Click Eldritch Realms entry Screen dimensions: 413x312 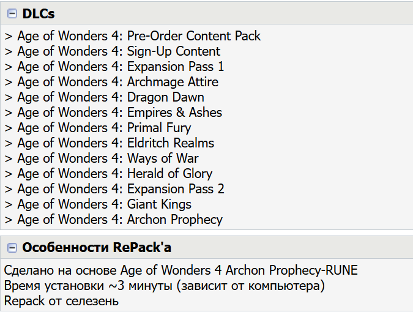tap(110, 143)
